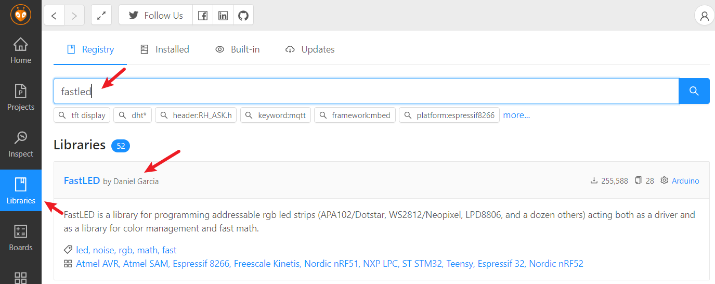
Task: Click the back navigation arrow
Action: pyautogui.click(x=54, y=16)
